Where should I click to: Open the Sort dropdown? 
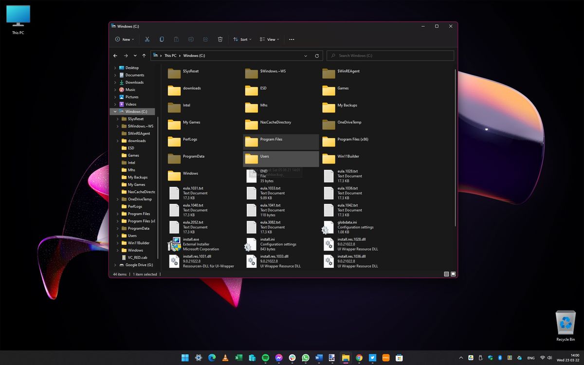click(x=242, y=39)
